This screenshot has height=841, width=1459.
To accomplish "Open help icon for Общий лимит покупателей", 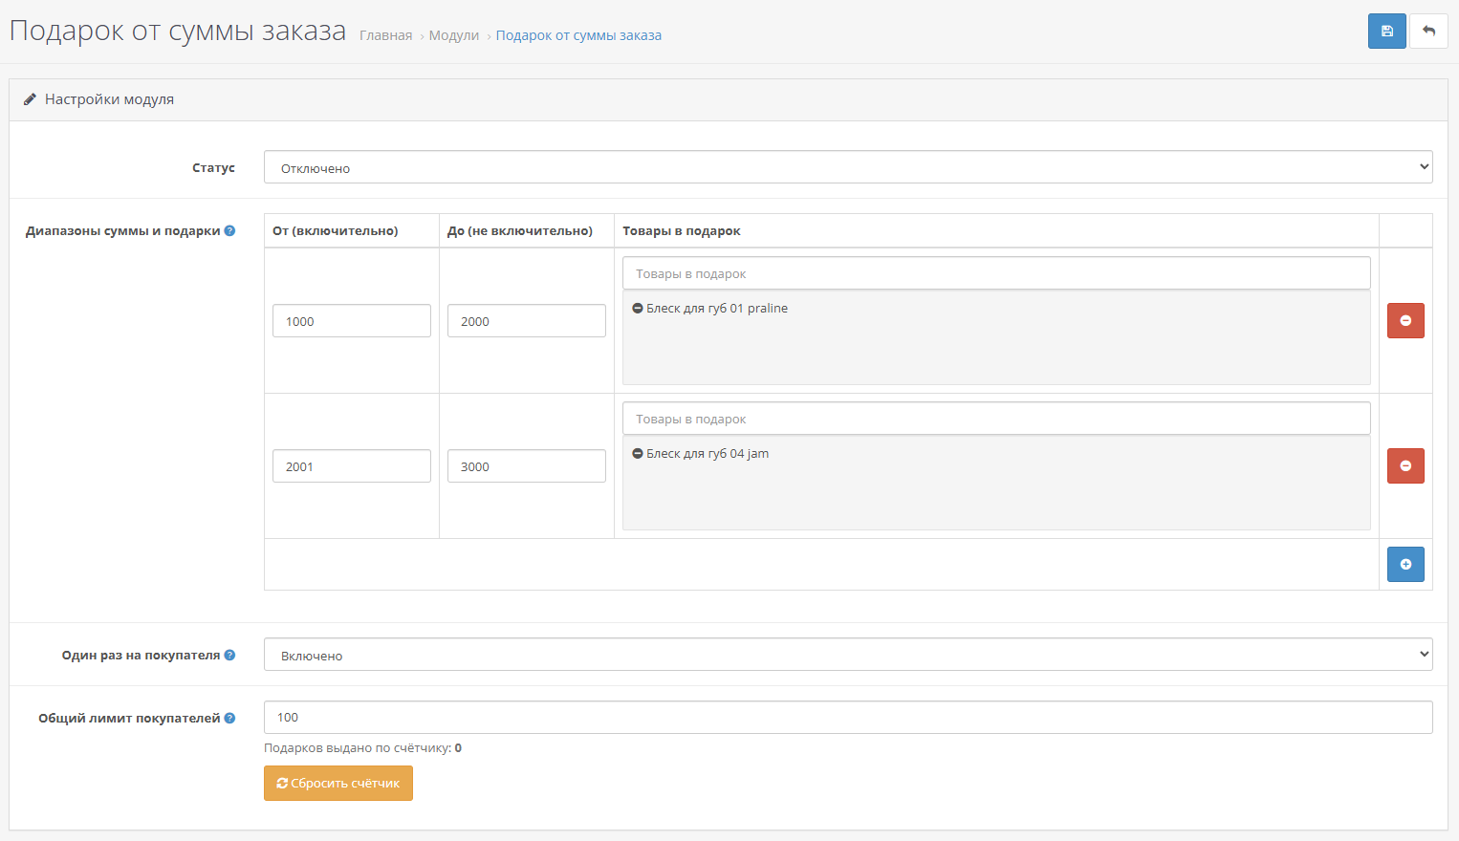I will [x=229, y=718].
